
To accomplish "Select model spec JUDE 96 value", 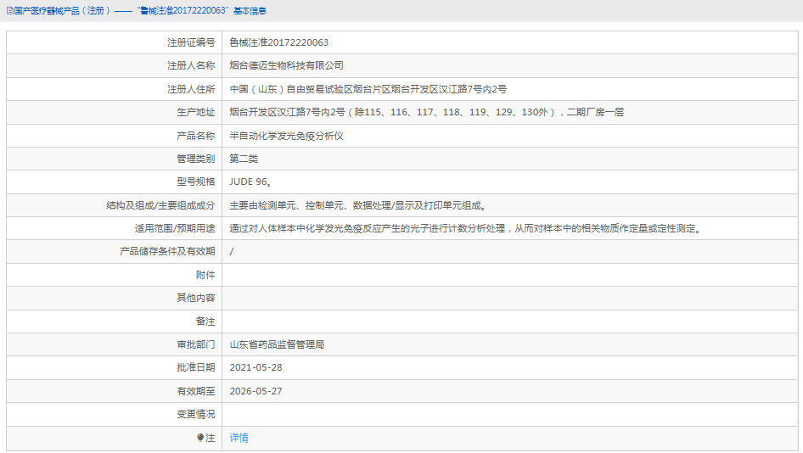I will [250, 182].
